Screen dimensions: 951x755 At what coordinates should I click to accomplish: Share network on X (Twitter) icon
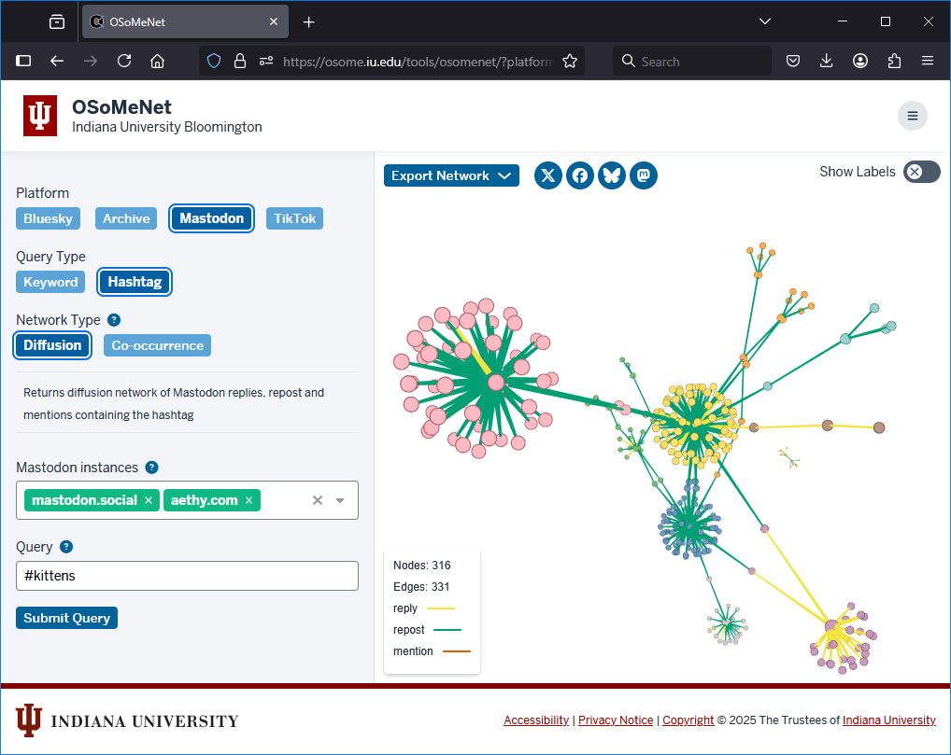(547, 175)
